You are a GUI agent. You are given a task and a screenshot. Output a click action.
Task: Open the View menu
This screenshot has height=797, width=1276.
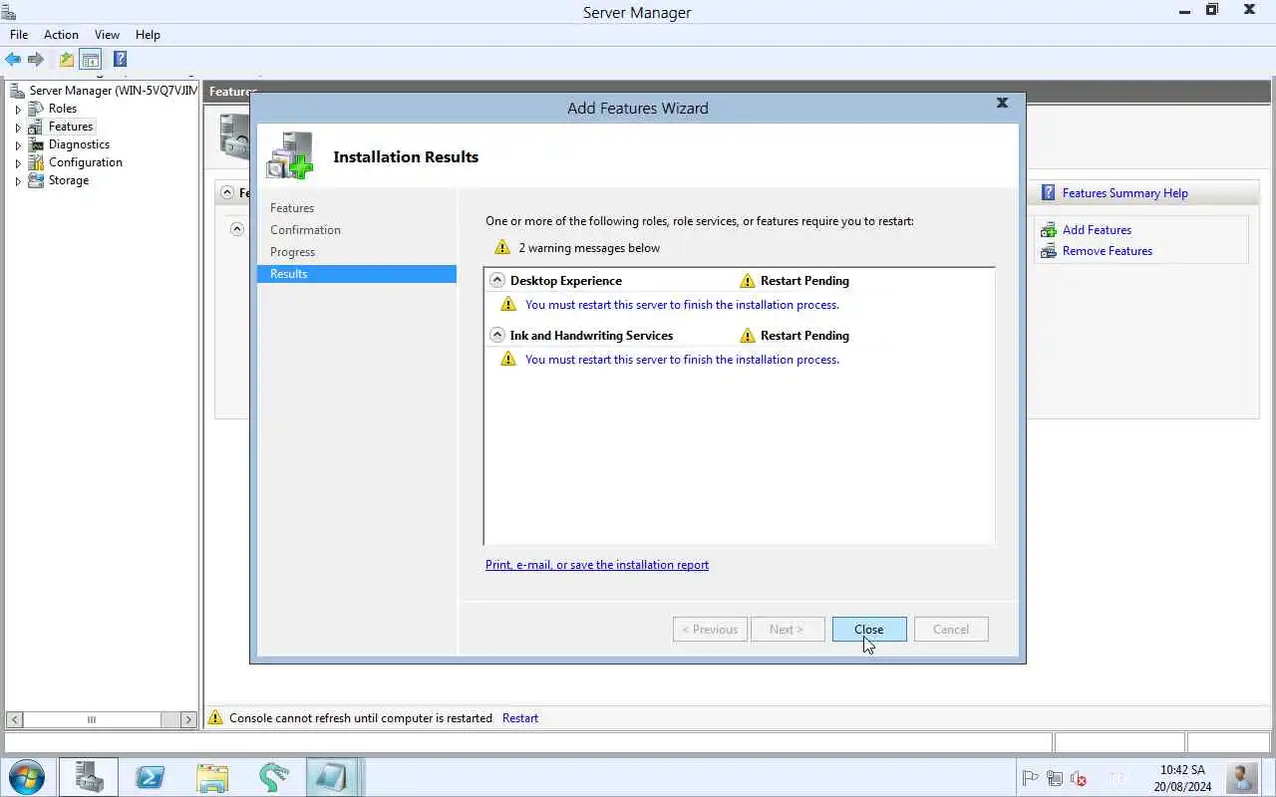tap(107, 34)
